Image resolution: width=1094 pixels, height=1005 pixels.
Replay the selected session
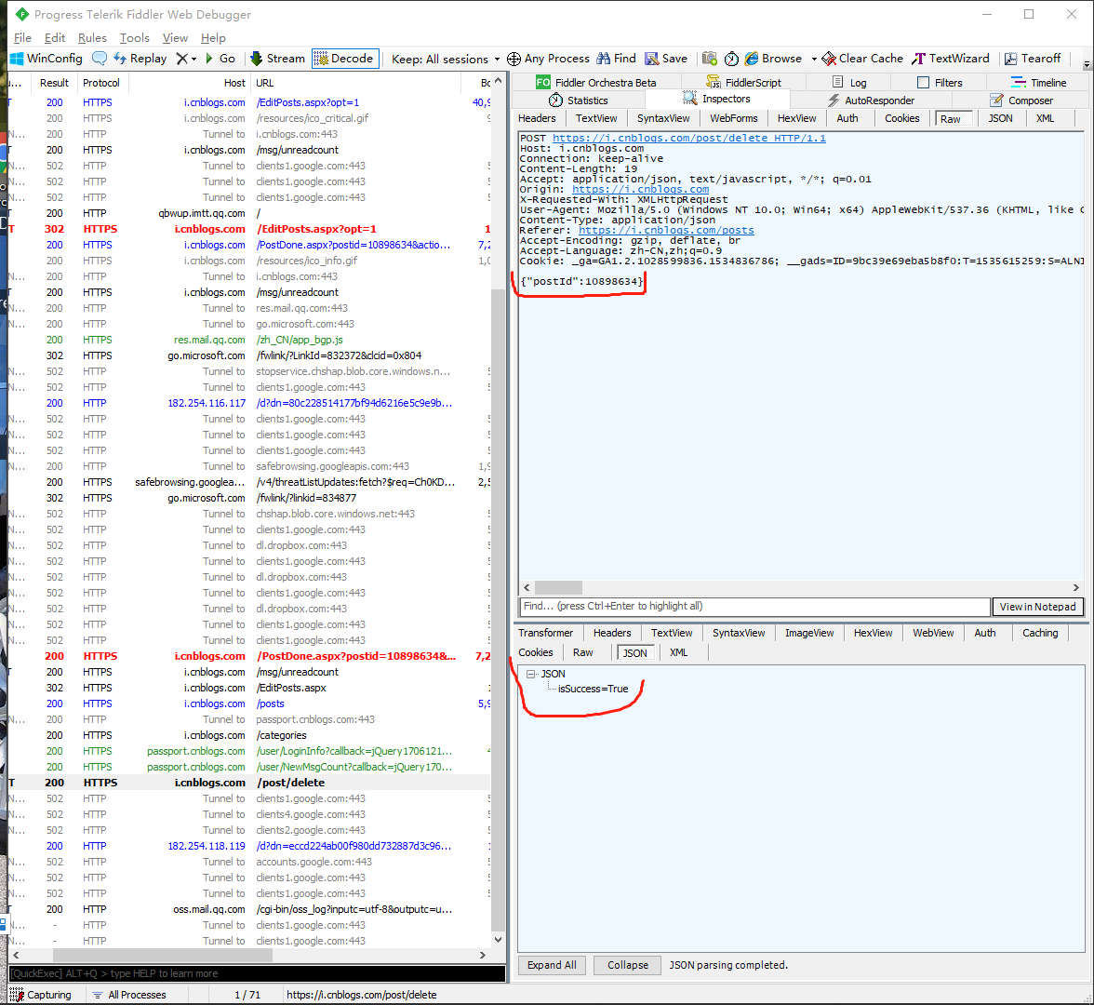click(140, 59)
